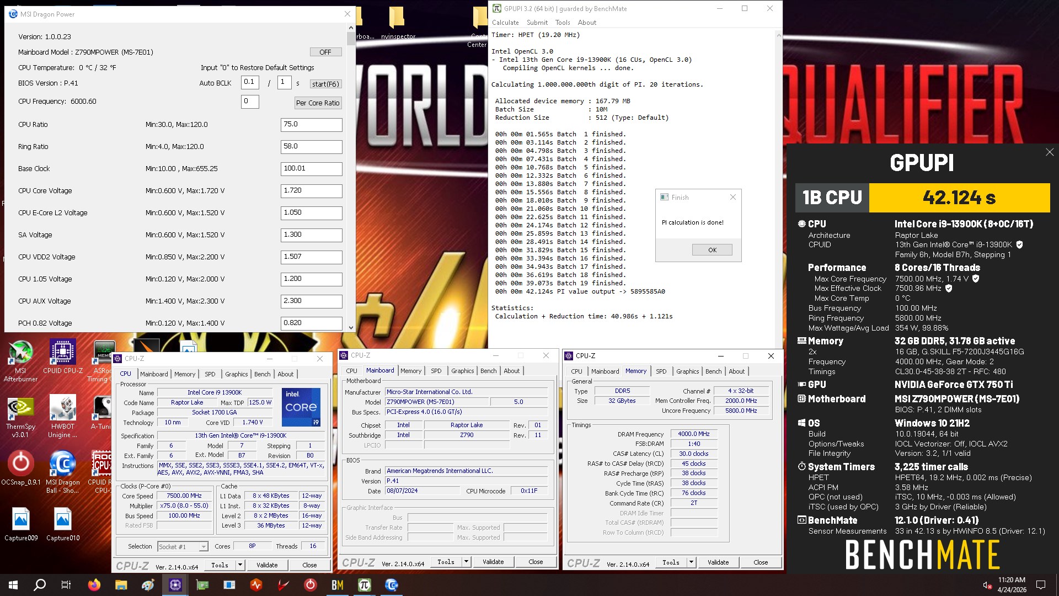This screenshot has height=596, width=1059.
Task: Open ThermSpy v3.0.1 desktop shortcut
Action: pyautogui.click(x=20, y=417)
